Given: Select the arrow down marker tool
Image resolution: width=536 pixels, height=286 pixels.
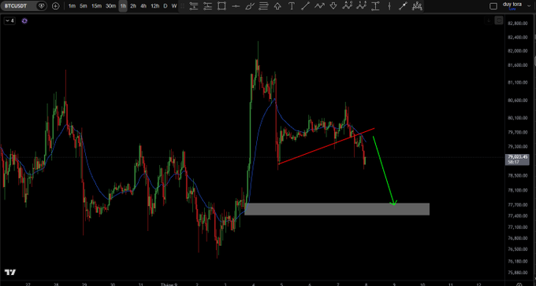Looking at the screenshot, I should pyautogui.click(x=333, y=5).
